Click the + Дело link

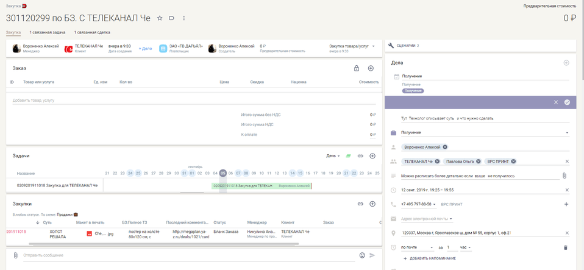click(x=145, y=48)
